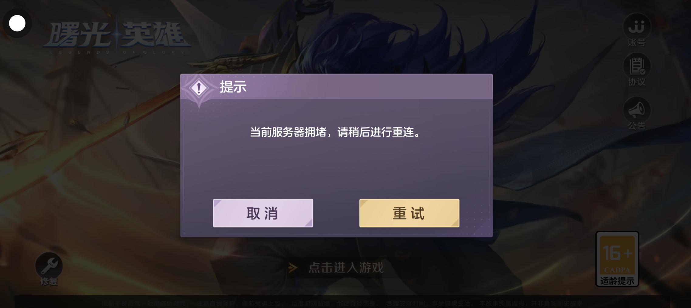Tap the 公告 text label
Image resolution: width=691 pixels, height=308 pixels.
[x=637, y=126]
